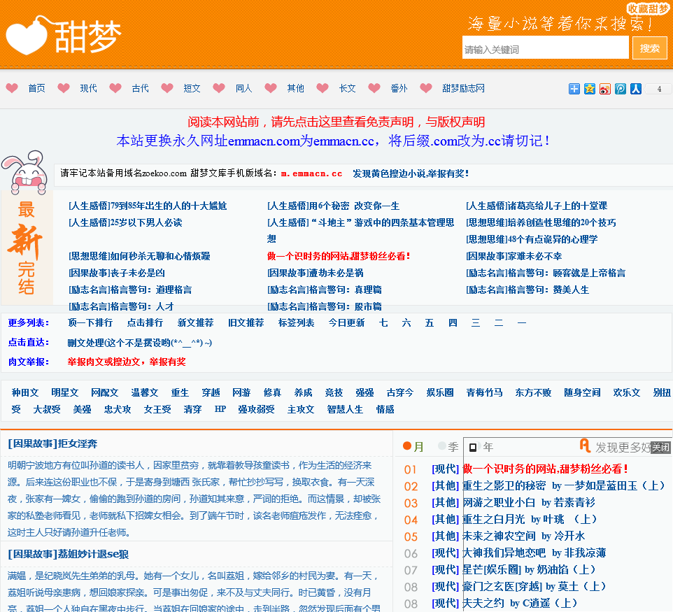
Task: Open the 甜梦励志网 navigation link
Action: tap(464, 88)
